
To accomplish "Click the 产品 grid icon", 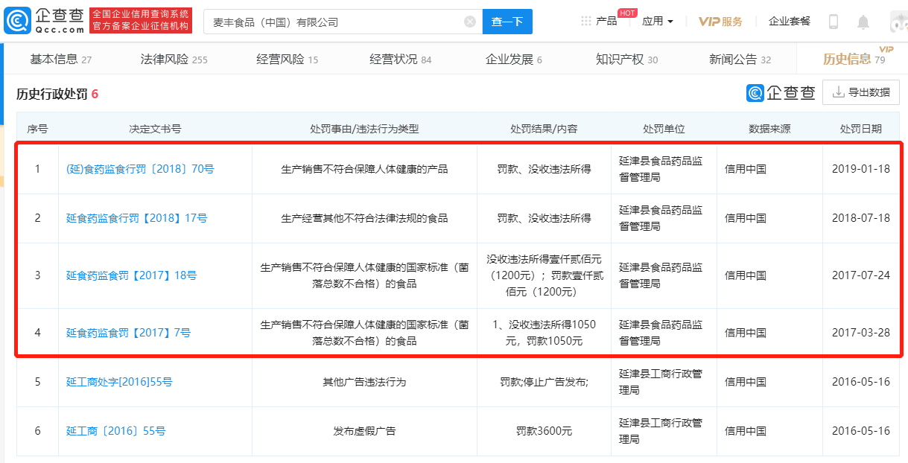I will 586,22.
